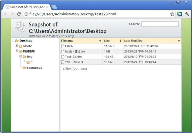Screen dimensions: 192x133
Task: Sort by the Size column arrows
Action: point(121,41)
